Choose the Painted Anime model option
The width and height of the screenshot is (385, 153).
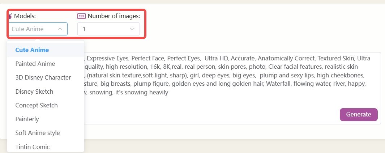[x=35, y=64]
